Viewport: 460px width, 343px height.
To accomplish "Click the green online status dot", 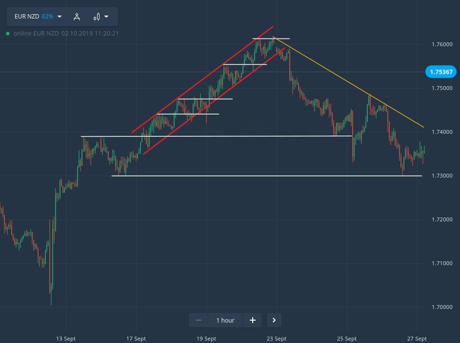I will point(8,34).
